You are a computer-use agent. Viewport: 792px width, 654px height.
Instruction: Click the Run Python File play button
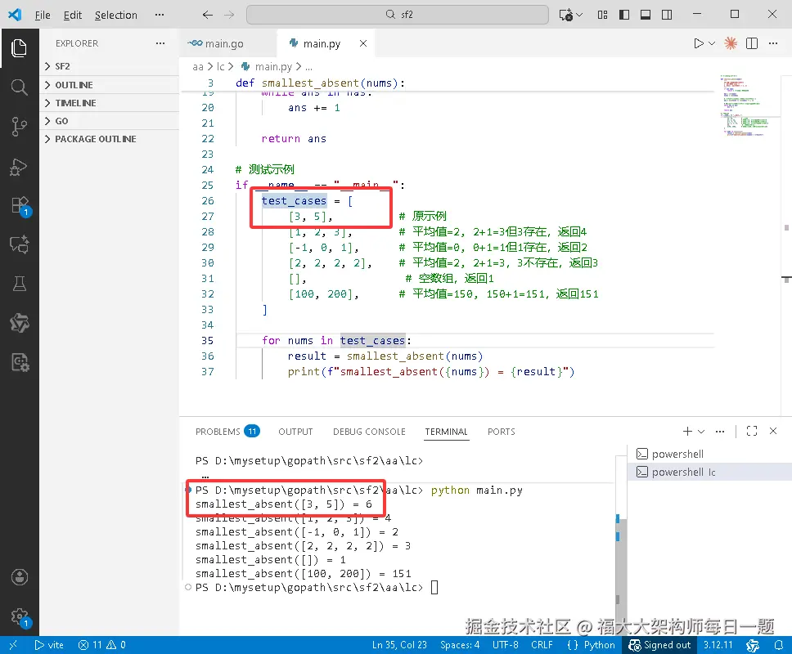click(699, 43)
